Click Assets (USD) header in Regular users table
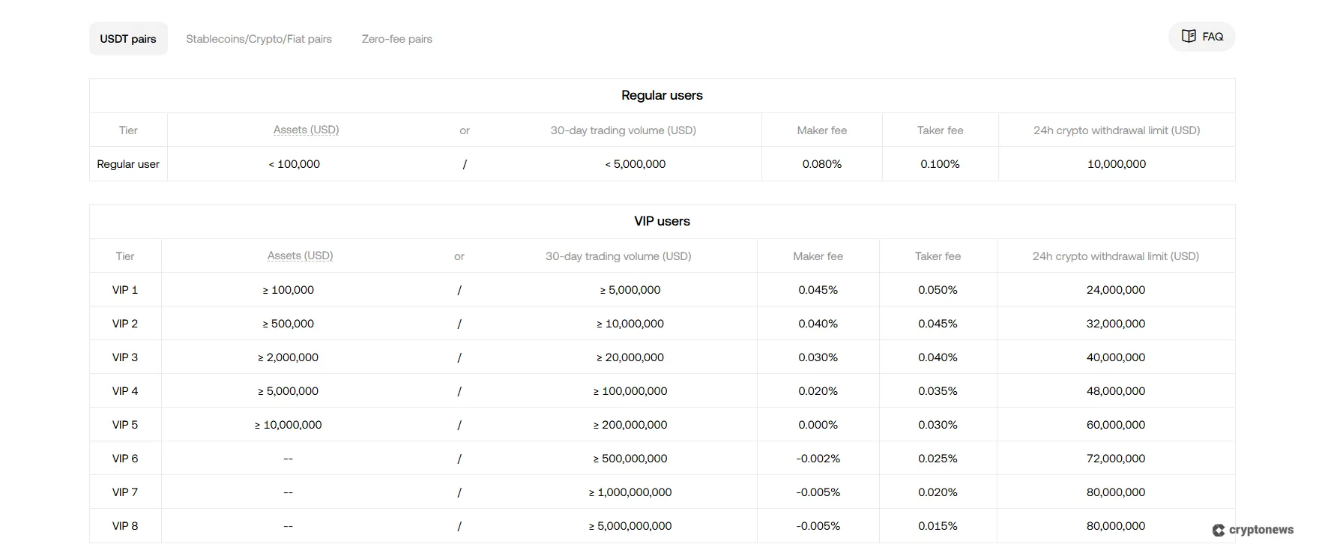The height and width of the screenshot is (559, 1319). click(306, 130)
